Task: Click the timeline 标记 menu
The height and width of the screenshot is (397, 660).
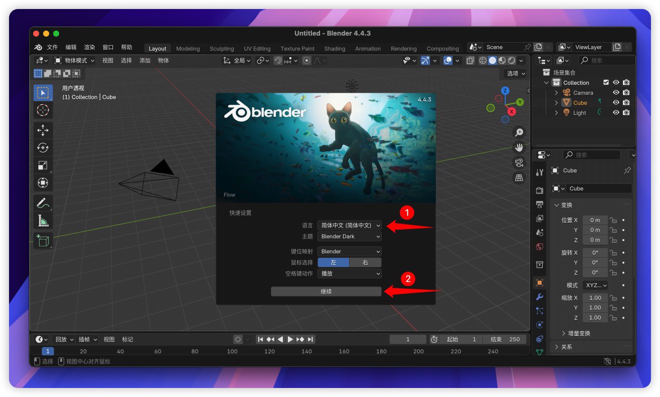Action: coord(127,339)
